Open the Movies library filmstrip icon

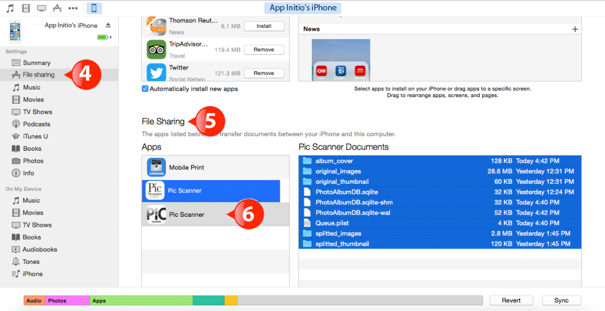coord(26,8)
